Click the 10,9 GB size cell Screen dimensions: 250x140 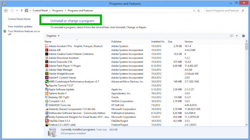pyautogui.click(x=178, y=54)
